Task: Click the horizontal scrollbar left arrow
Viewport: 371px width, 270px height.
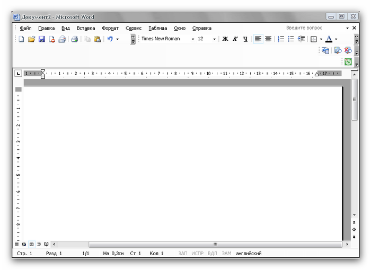Action: click(x=54, y=244)
